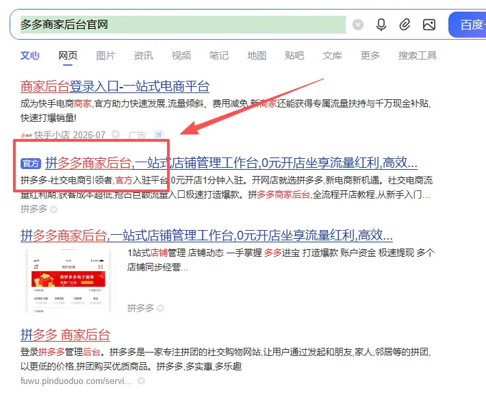Click the blue 官方 badge

[31, 164]
